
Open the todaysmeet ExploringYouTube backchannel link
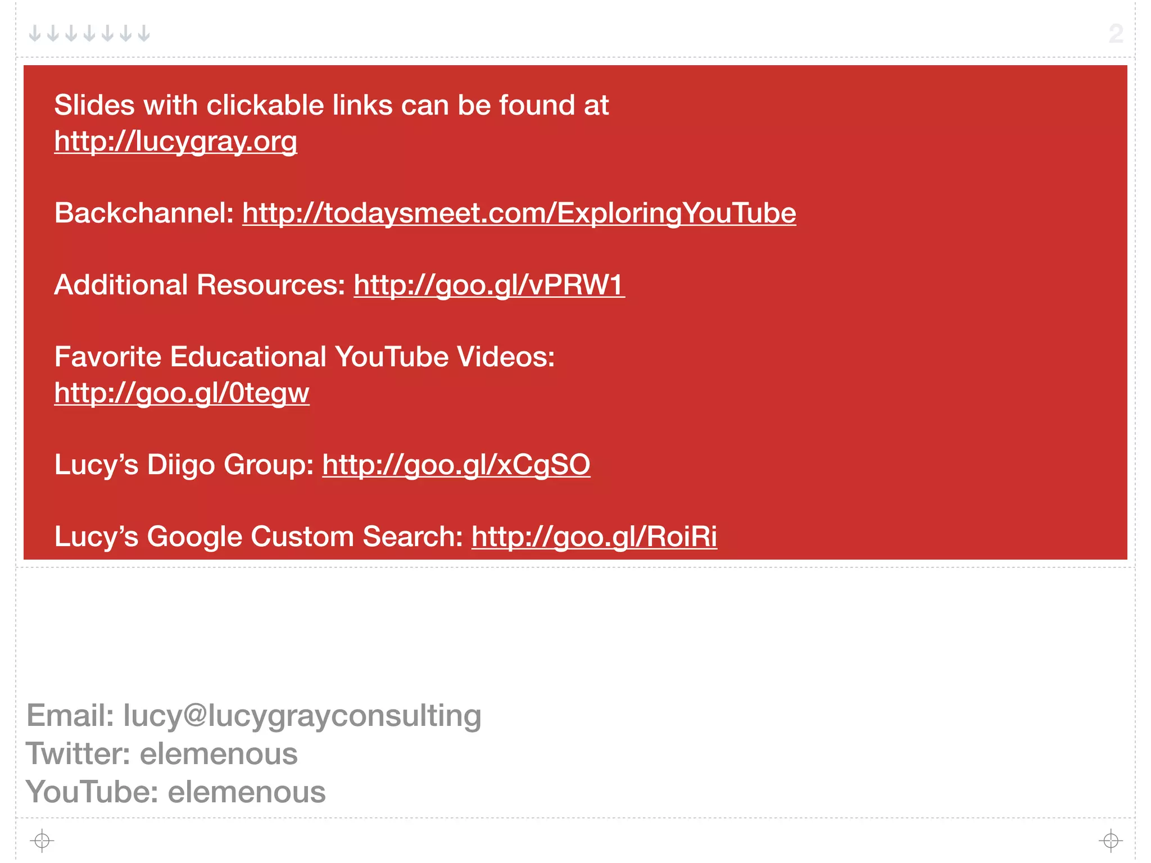pos(519,213)
